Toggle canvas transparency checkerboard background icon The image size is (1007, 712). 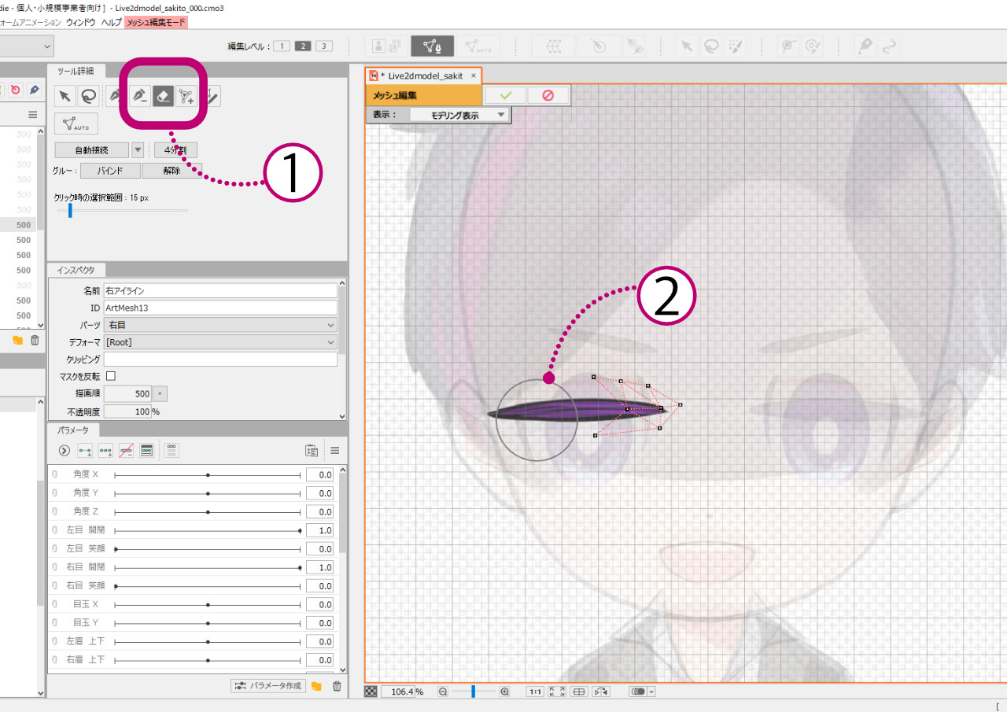point(371,692)
